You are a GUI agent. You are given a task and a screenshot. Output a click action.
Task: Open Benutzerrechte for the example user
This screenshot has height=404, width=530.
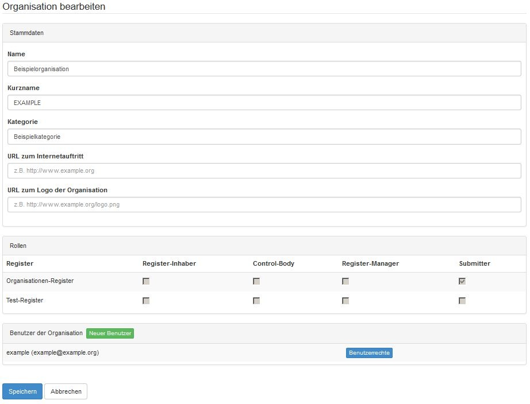tap(369, 353)
